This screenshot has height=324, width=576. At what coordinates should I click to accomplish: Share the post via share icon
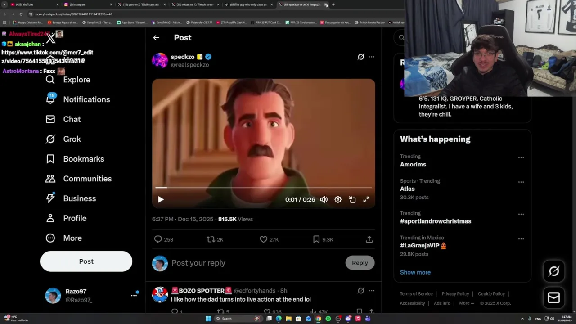point(369,239)
